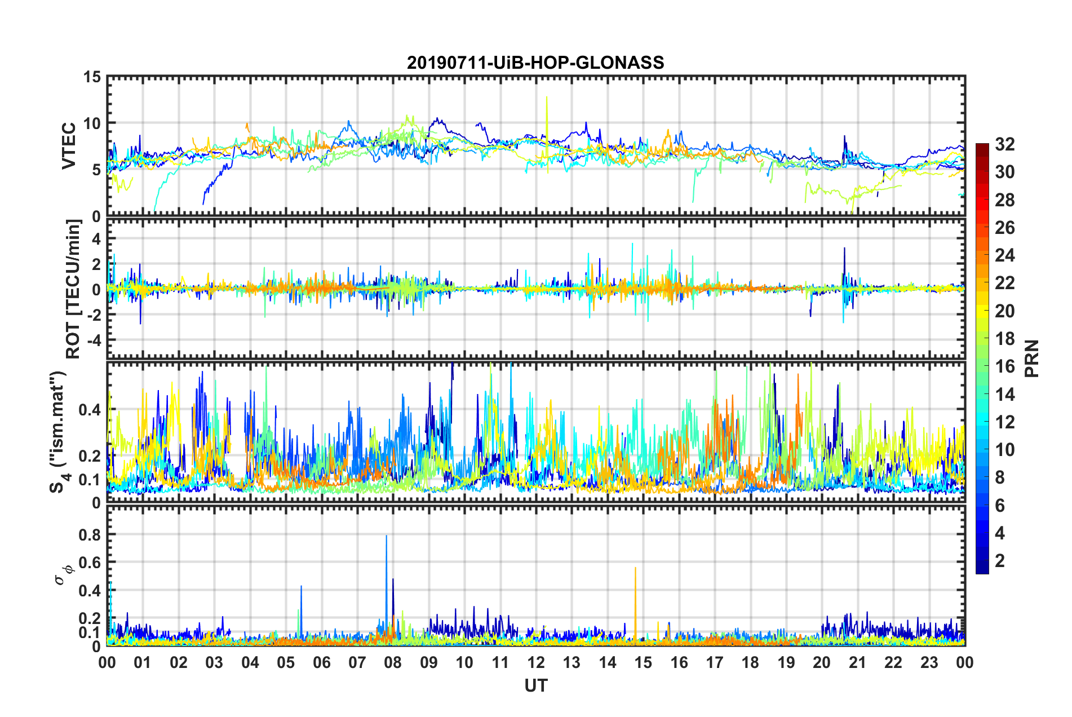Click the "04" hour tick on the UT axis
The image size is (1072, 717).
[250, 662]
